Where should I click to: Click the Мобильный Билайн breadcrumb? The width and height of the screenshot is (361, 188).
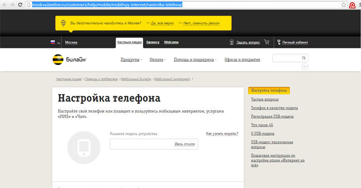pyautogui.click(x=136, y=79)
